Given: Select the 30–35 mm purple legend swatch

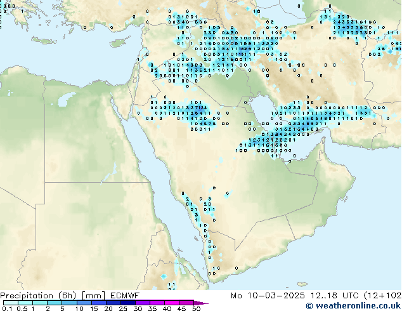Looking at the screenshot, I should [x=143, y=303].
